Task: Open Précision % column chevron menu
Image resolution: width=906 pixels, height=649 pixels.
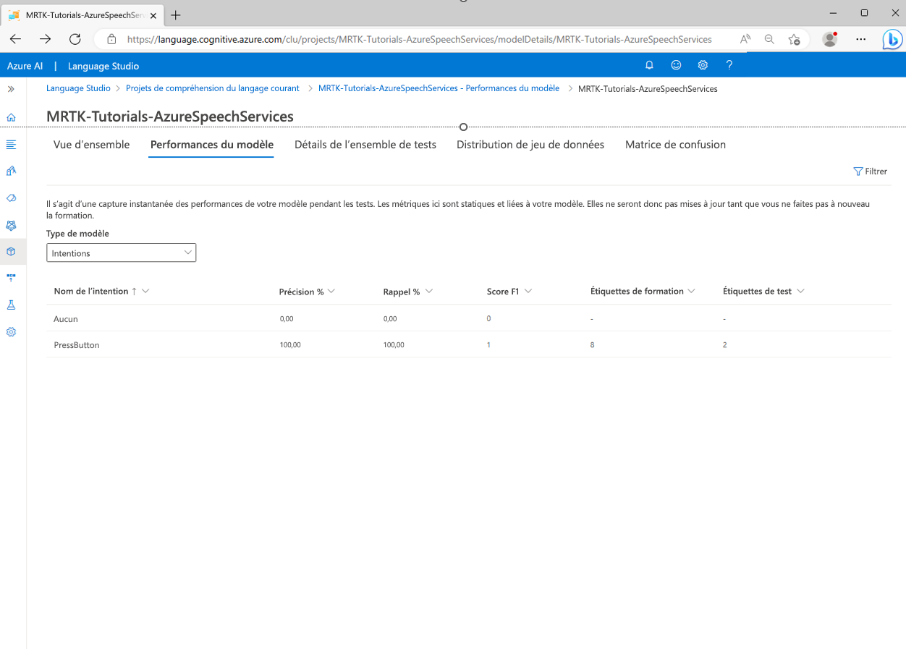Action: [x=331, y=291]
